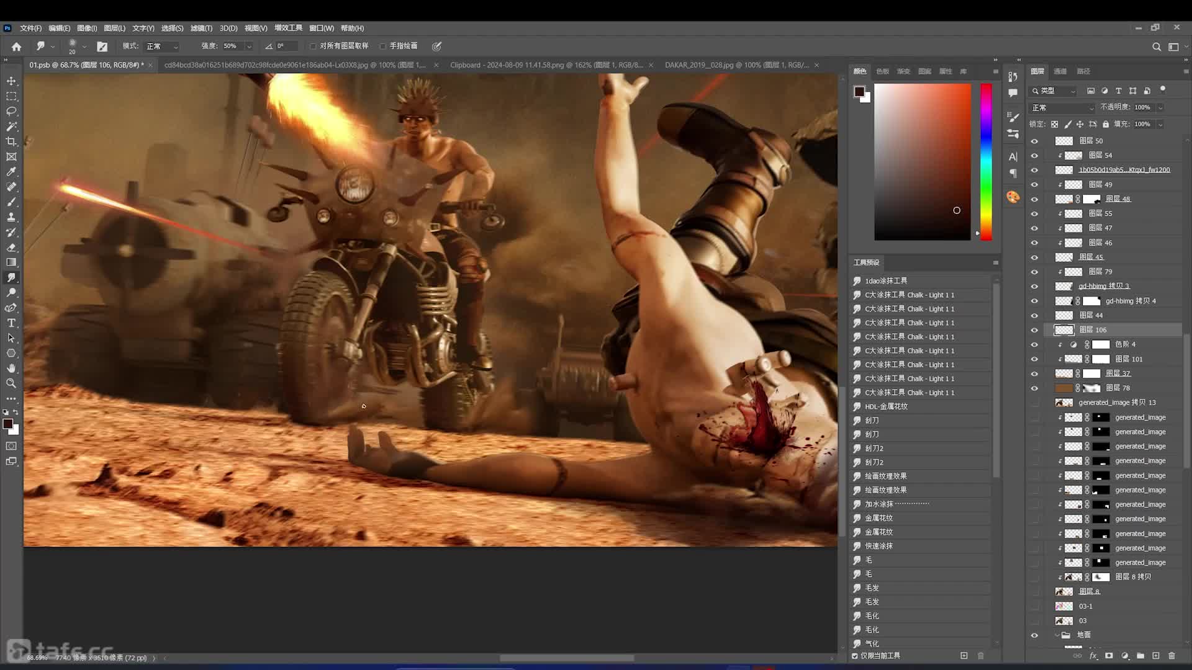Screen dimensions: 1192x670
Task: Click the delete layer trash icon
Action: point(1172,656)
